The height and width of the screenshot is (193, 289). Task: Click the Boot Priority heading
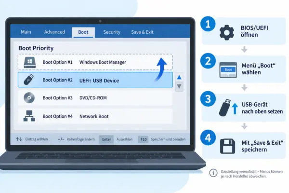click(x=36, y=48)
